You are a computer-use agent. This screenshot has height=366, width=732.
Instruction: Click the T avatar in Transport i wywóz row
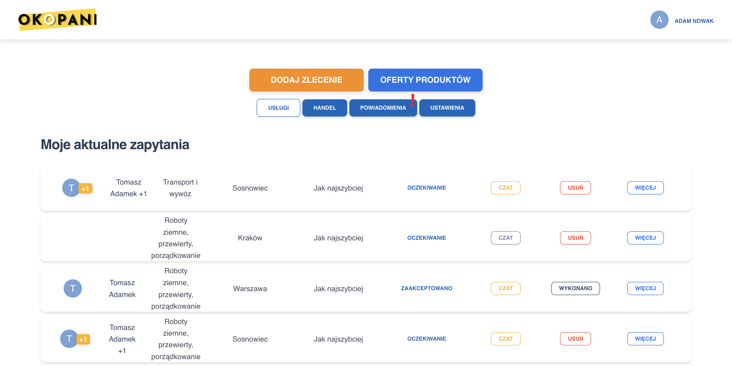(x=71, y=188)
